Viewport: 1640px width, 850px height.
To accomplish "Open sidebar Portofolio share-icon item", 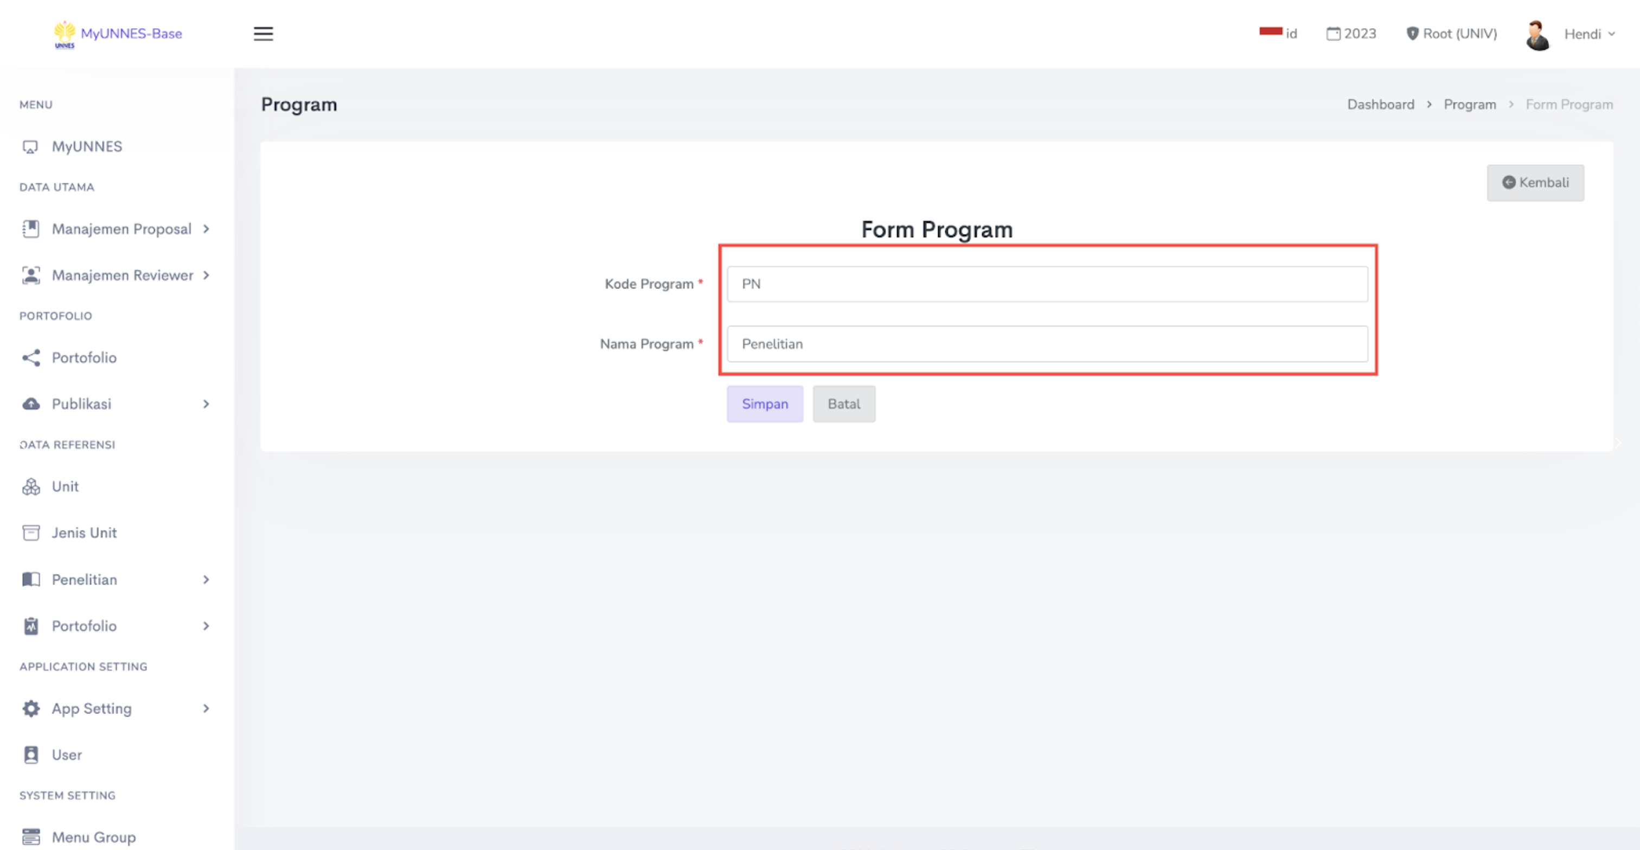I will point(84,358).
